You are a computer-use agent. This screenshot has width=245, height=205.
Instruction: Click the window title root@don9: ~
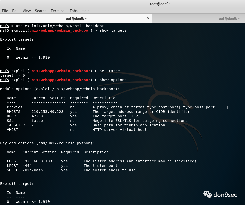[161, 4]
